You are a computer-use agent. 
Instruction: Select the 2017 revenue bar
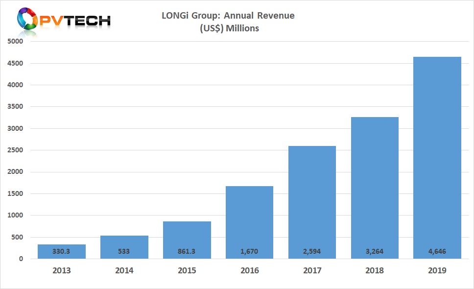(312, 202)
